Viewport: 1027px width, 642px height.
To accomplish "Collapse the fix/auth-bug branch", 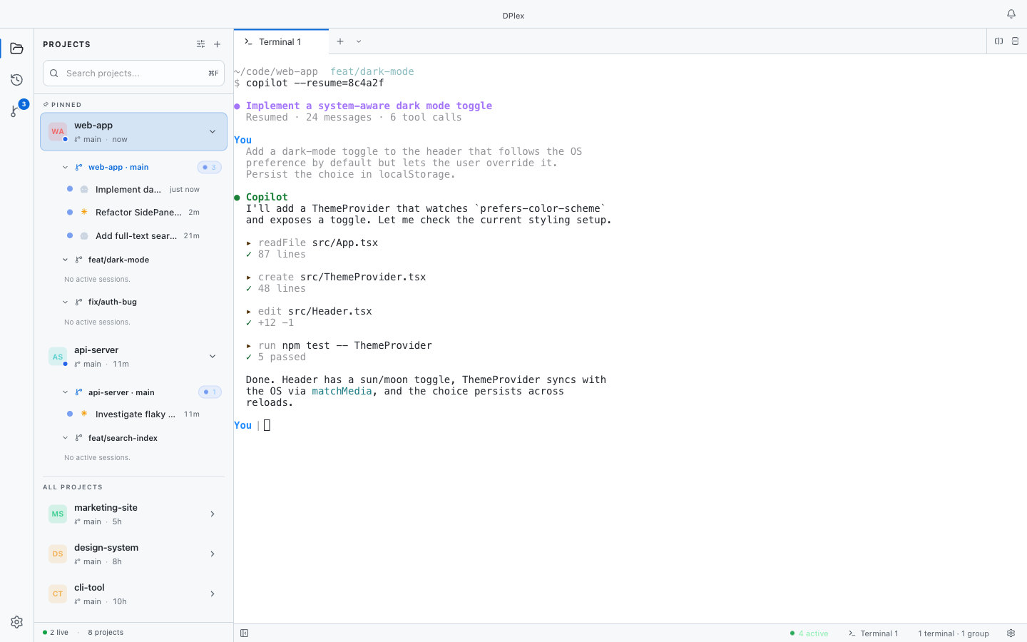I will pyautogui.click(x=65, y=302).
